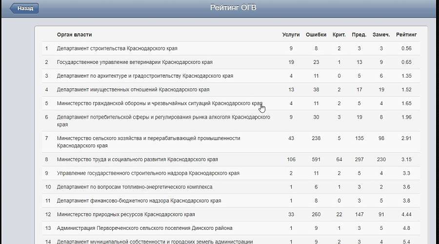Click errors value 591
439x244 pixels.
(316, 160)
